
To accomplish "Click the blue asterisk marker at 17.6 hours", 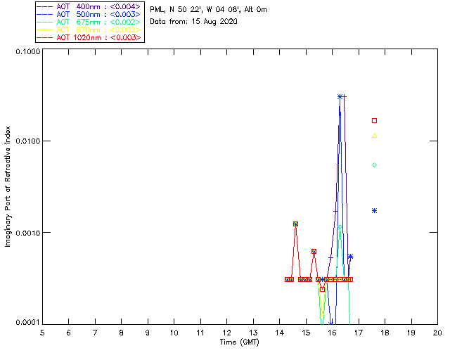I will (x=374, y=210).
